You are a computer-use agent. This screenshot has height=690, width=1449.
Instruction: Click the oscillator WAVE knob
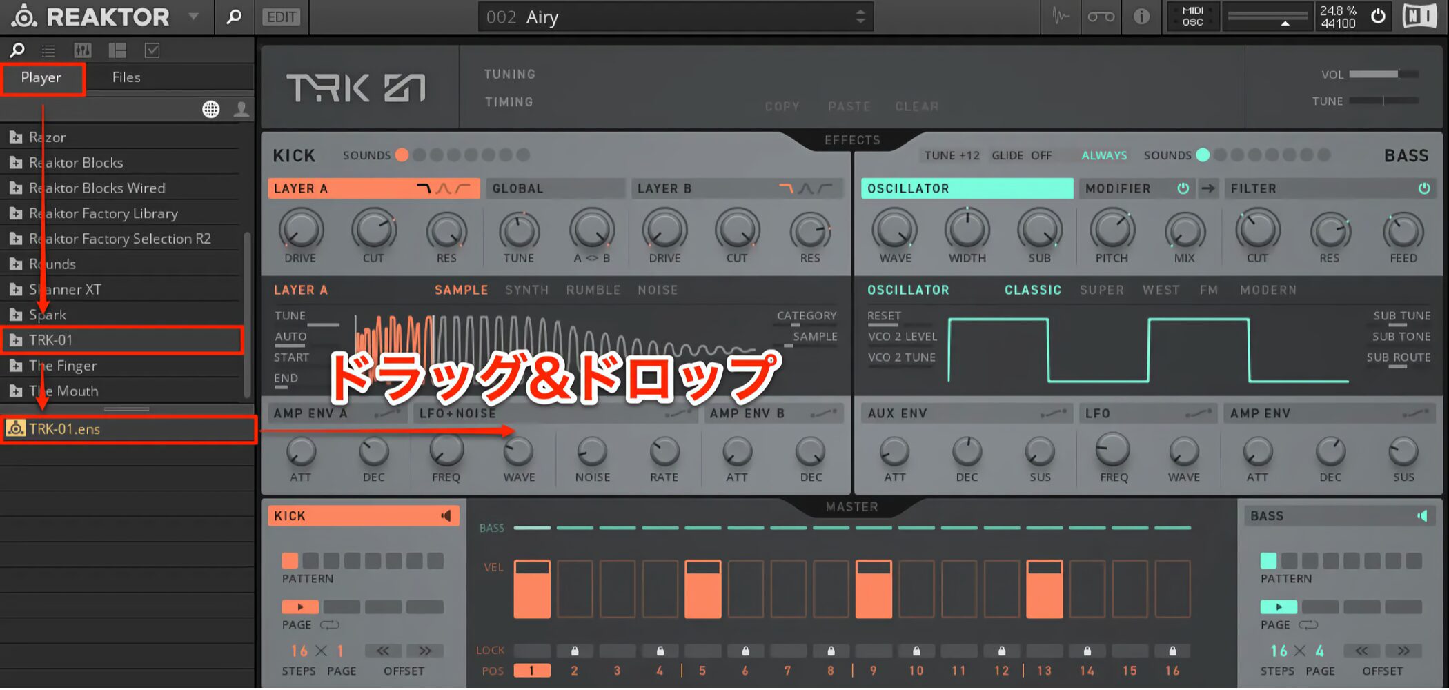pyautogui.click(x=895, y=230)
